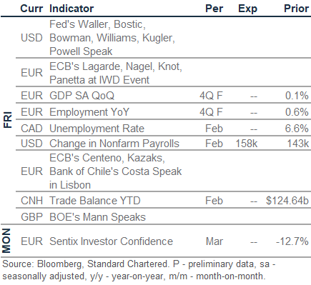Select the CAD Unemployment Rate row
311x285 pixels.
pyautogui.click(x=163, y=129)
